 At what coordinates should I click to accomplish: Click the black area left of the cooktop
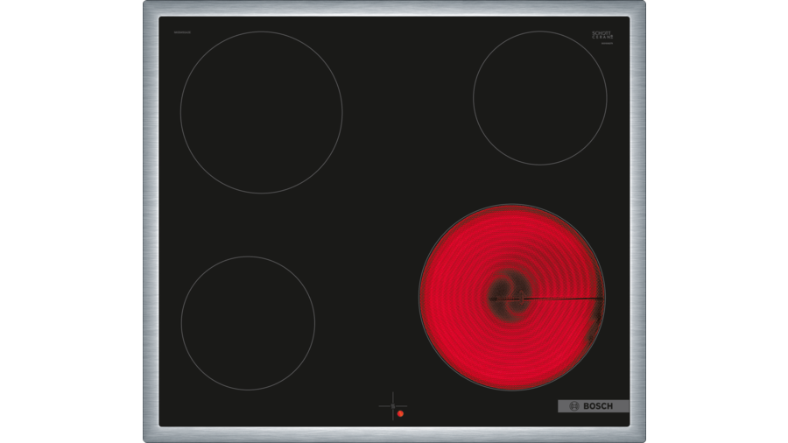pos(70,221)
